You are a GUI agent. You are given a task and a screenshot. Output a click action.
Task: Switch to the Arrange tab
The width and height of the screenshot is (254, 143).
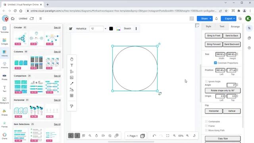tap(235, 27)
